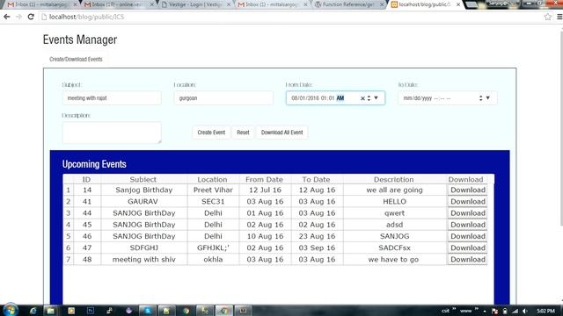Image resolution: width=563 pixels, height=316 pixels.
Task: Click the Download All Event button
Action: click(x=281, y=133)
